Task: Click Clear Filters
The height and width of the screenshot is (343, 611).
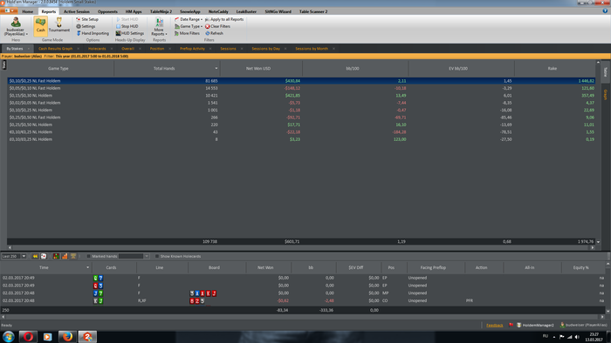Action: (218, 26)
